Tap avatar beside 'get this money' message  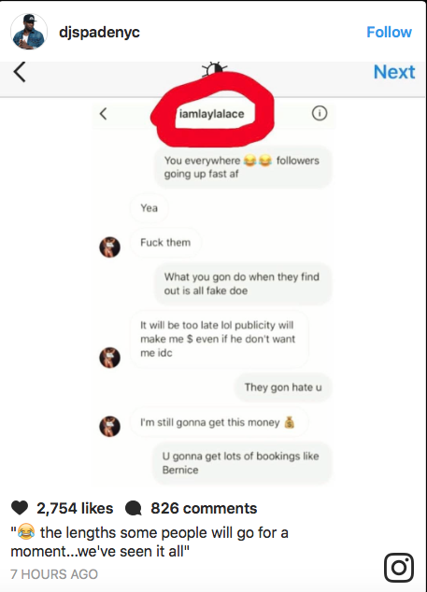(109, 426)
